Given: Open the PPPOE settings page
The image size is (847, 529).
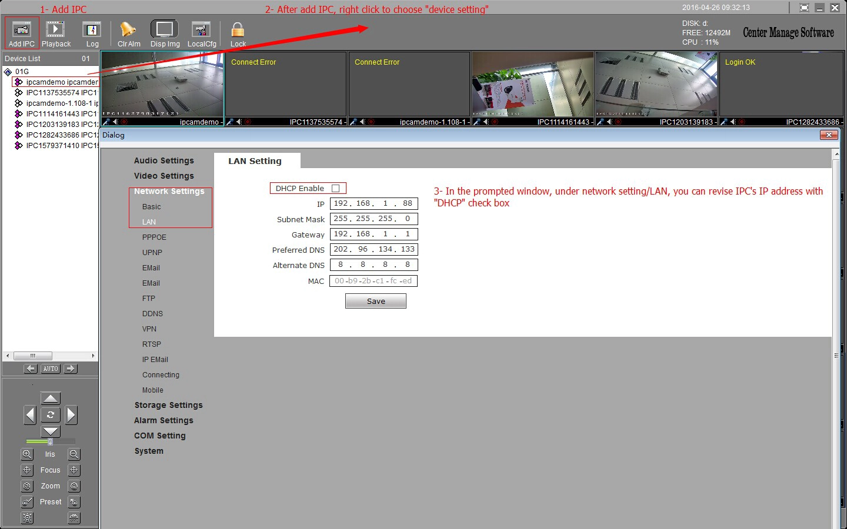Looking at the screenshot, I should click(x=154, y=237).
